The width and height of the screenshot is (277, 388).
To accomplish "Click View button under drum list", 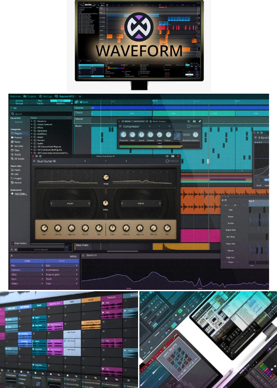I will tap(231, 262).
